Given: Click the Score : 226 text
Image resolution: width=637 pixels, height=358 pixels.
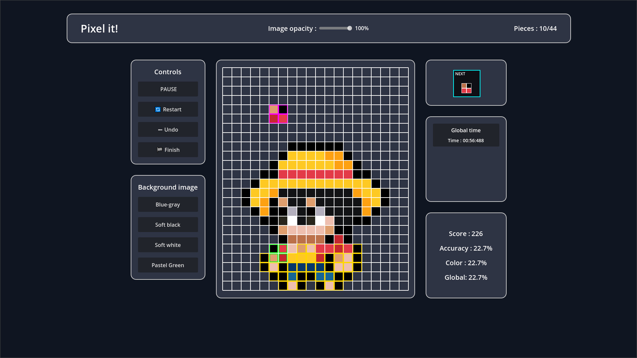Looking at the screenshot, I should (466, 233).
